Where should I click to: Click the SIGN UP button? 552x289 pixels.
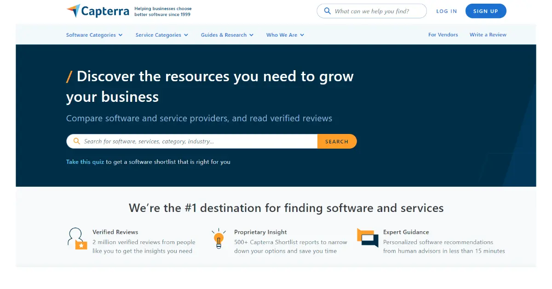click(x=486, y=11)
